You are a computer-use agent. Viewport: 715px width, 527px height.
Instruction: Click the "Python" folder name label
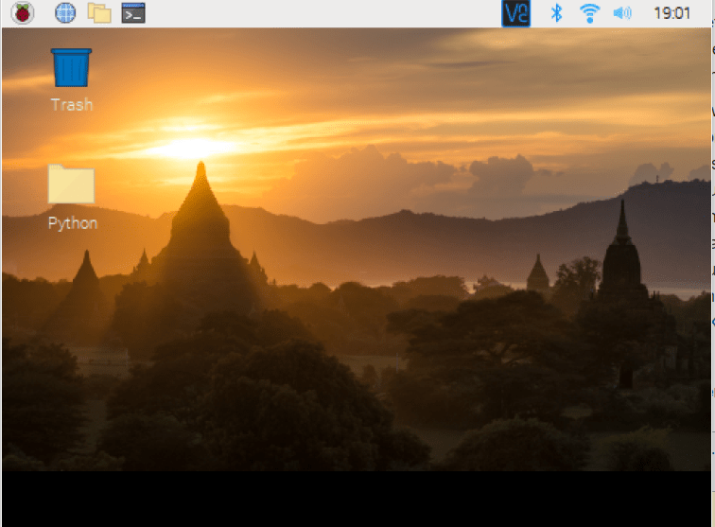[x=73, y=223]
